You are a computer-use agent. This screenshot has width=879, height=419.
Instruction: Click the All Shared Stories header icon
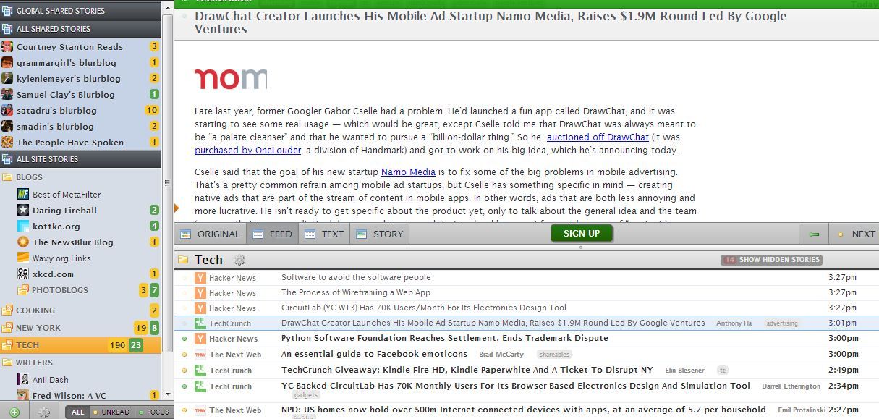tap(8, 29)
